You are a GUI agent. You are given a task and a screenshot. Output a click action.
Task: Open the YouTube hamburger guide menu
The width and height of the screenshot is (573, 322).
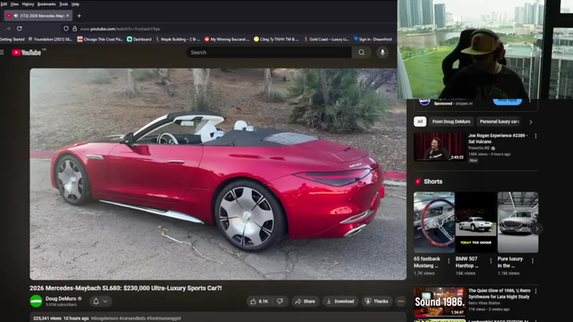pos(2,52)
